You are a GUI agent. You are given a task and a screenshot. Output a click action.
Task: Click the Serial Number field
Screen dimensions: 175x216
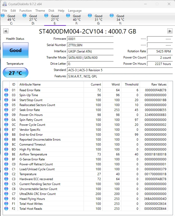click(90, 45)
